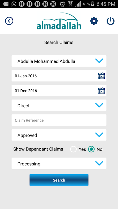The width and height of the screenshot is (118, 209).
Task: Select No for Show Dependant Claims
Action: pyautogui.click(x=91, y=149)
